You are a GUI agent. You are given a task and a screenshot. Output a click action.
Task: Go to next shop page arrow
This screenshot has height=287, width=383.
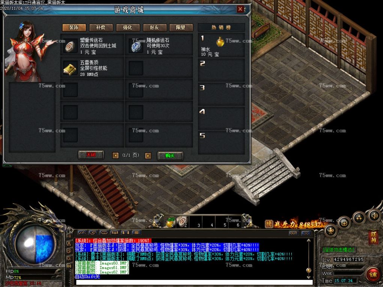tap(148, 155)
